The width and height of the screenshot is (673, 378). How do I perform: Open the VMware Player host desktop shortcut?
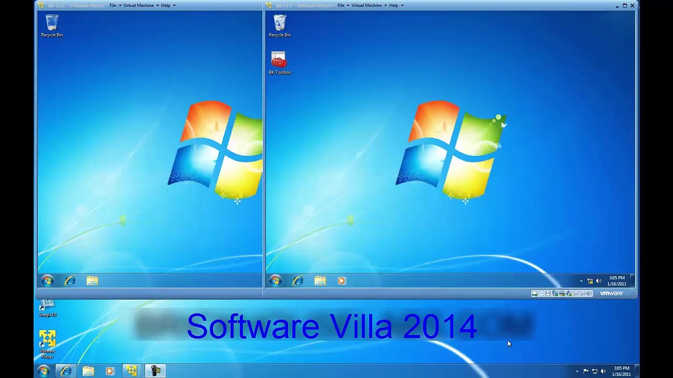[47, 344]
